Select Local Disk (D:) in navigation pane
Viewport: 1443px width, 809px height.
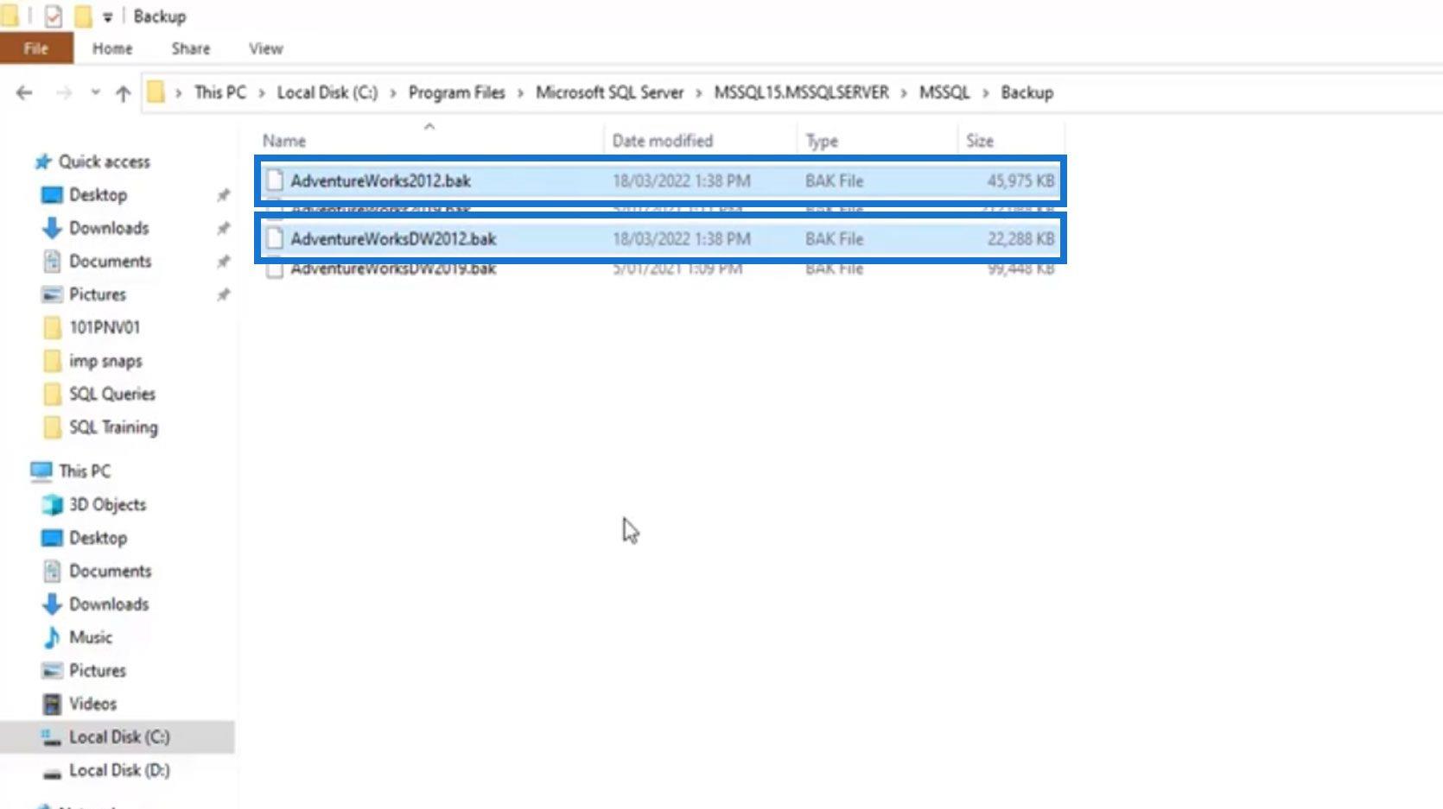[x=119, y=770]
